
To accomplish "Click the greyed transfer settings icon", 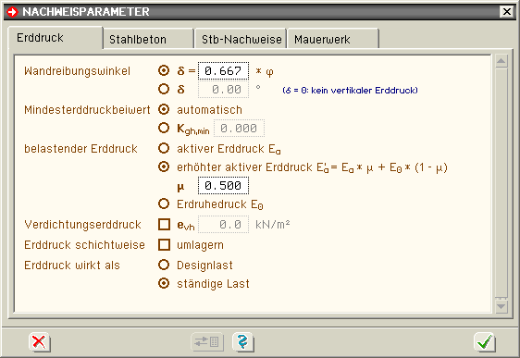I will click(207, 341).
